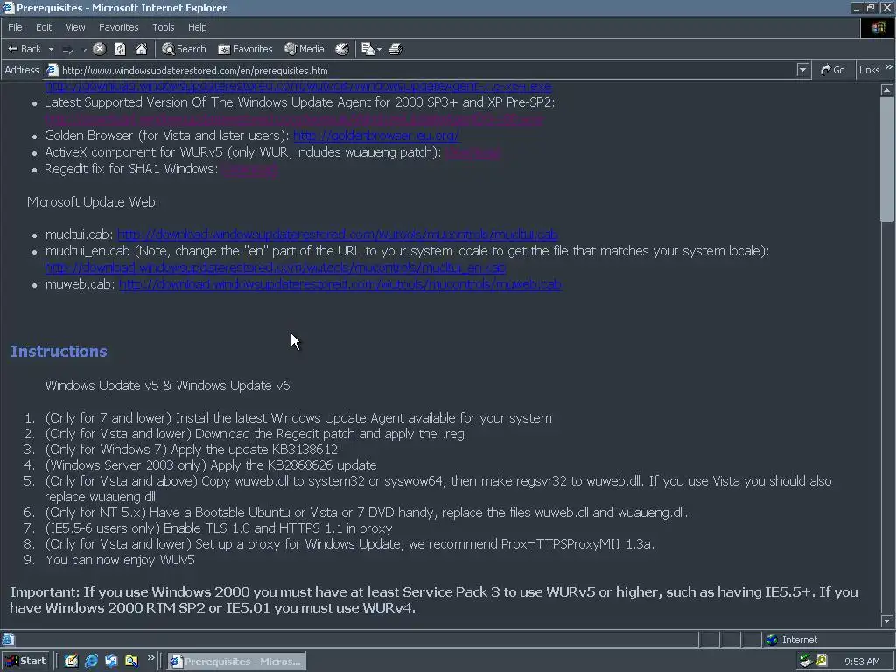
Task: Click the scrollbar up arrow
Action: coord(887,90)
